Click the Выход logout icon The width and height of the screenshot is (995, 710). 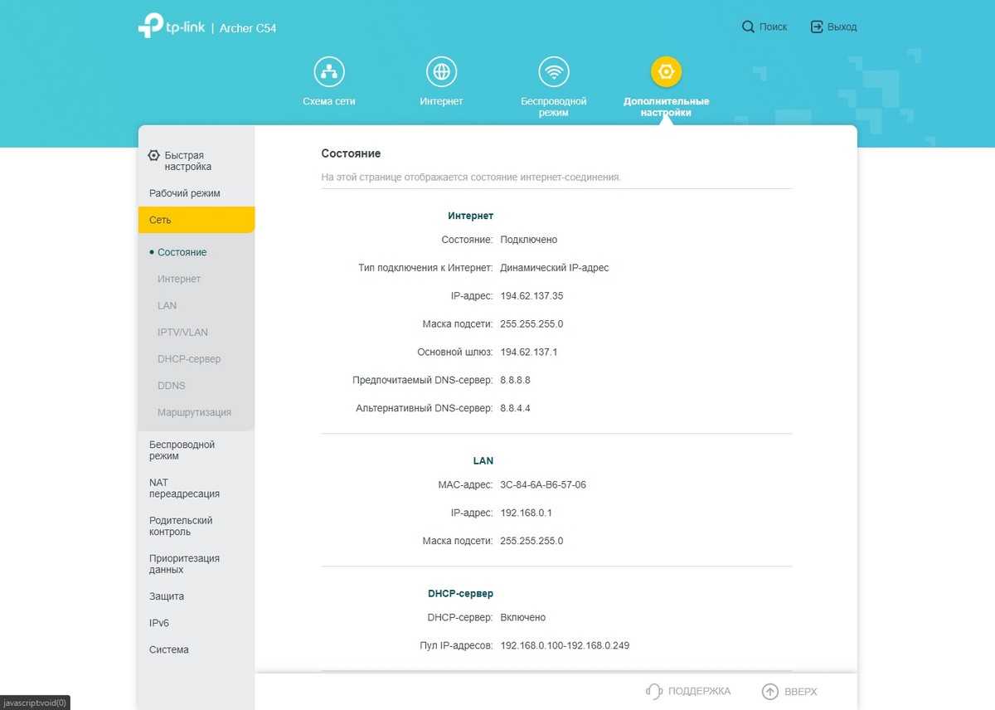[817, 27]
